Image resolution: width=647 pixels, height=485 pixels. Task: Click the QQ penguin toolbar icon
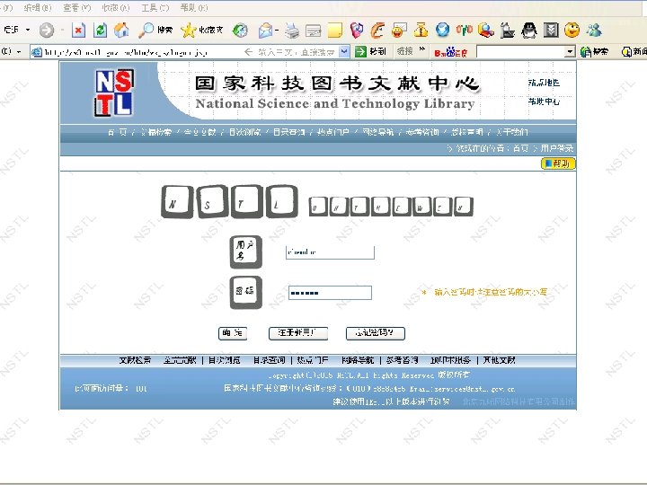[529, 30]
